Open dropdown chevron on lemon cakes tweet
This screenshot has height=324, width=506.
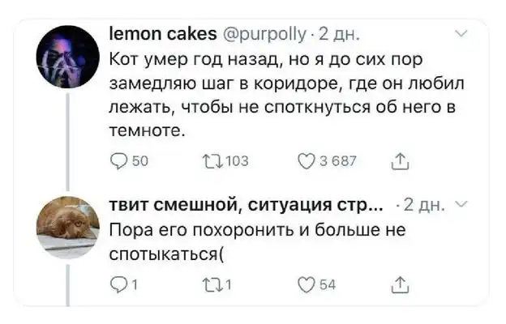click(x=462, y=34)
